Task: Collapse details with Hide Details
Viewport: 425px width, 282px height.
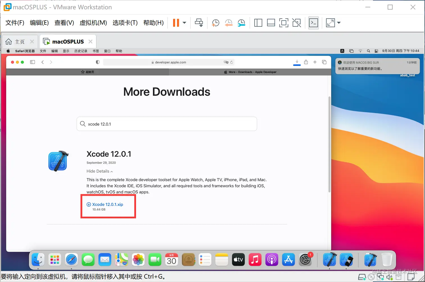Action: [100, 171]
